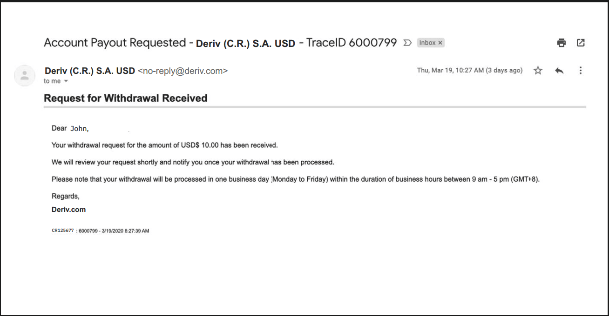Click the Request for Withdrawal Received heading

coord(125,98)
